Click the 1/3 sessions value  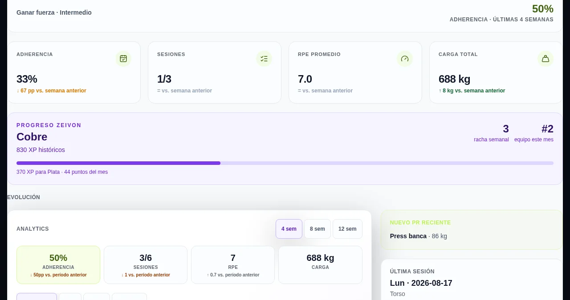(164, 79)
